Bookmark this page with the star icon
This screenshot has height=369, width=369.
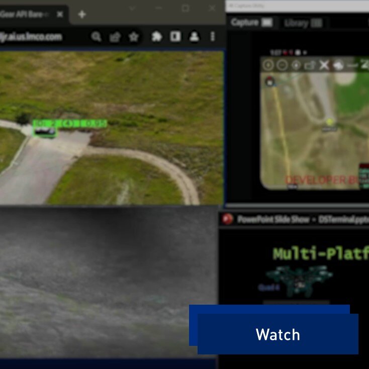coord(133,37)
